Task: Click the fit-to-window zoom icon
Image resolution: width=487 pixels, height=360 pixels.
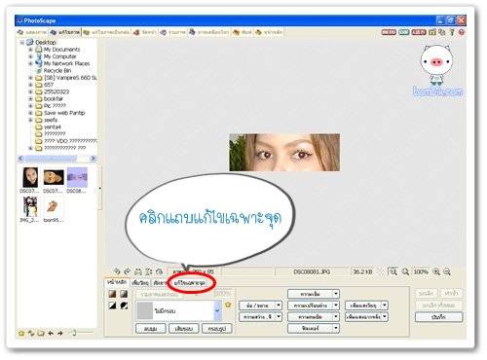Action: (393, 271)
